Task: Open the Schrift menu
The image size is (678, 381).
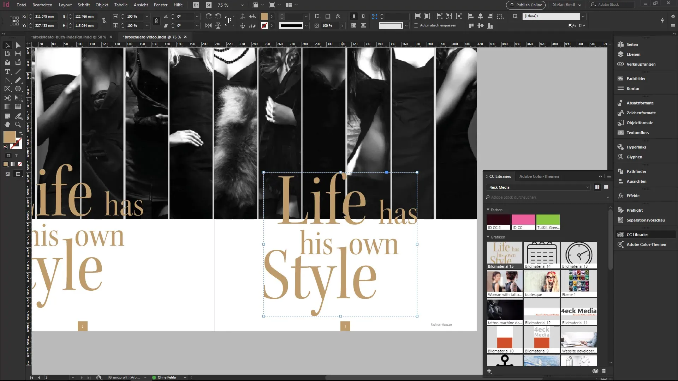Action: [84, 5]
